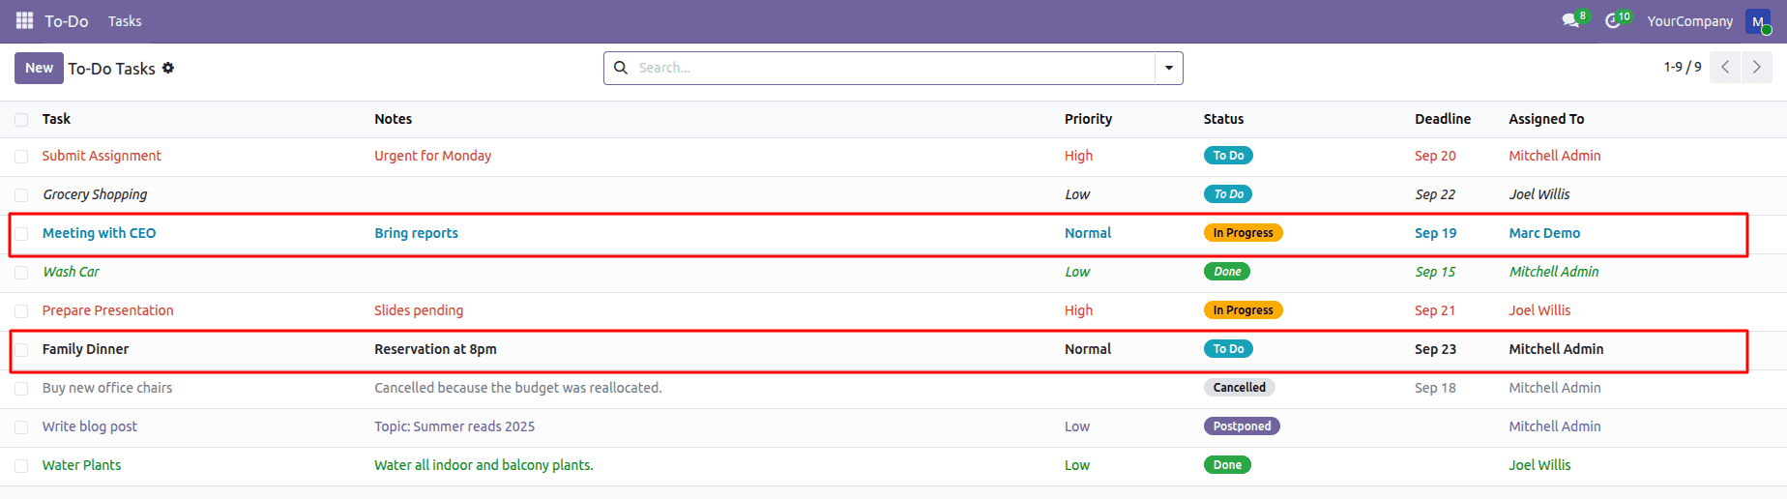Go to previous page of records
The image size is (1787, 499).
coord(1725,68)
